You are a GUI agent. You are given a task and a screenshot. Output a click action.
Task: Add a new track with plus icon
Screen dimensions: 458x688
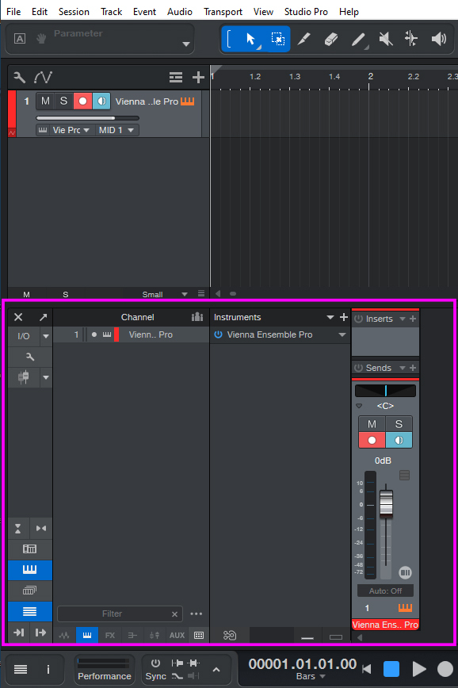[198, 77]
